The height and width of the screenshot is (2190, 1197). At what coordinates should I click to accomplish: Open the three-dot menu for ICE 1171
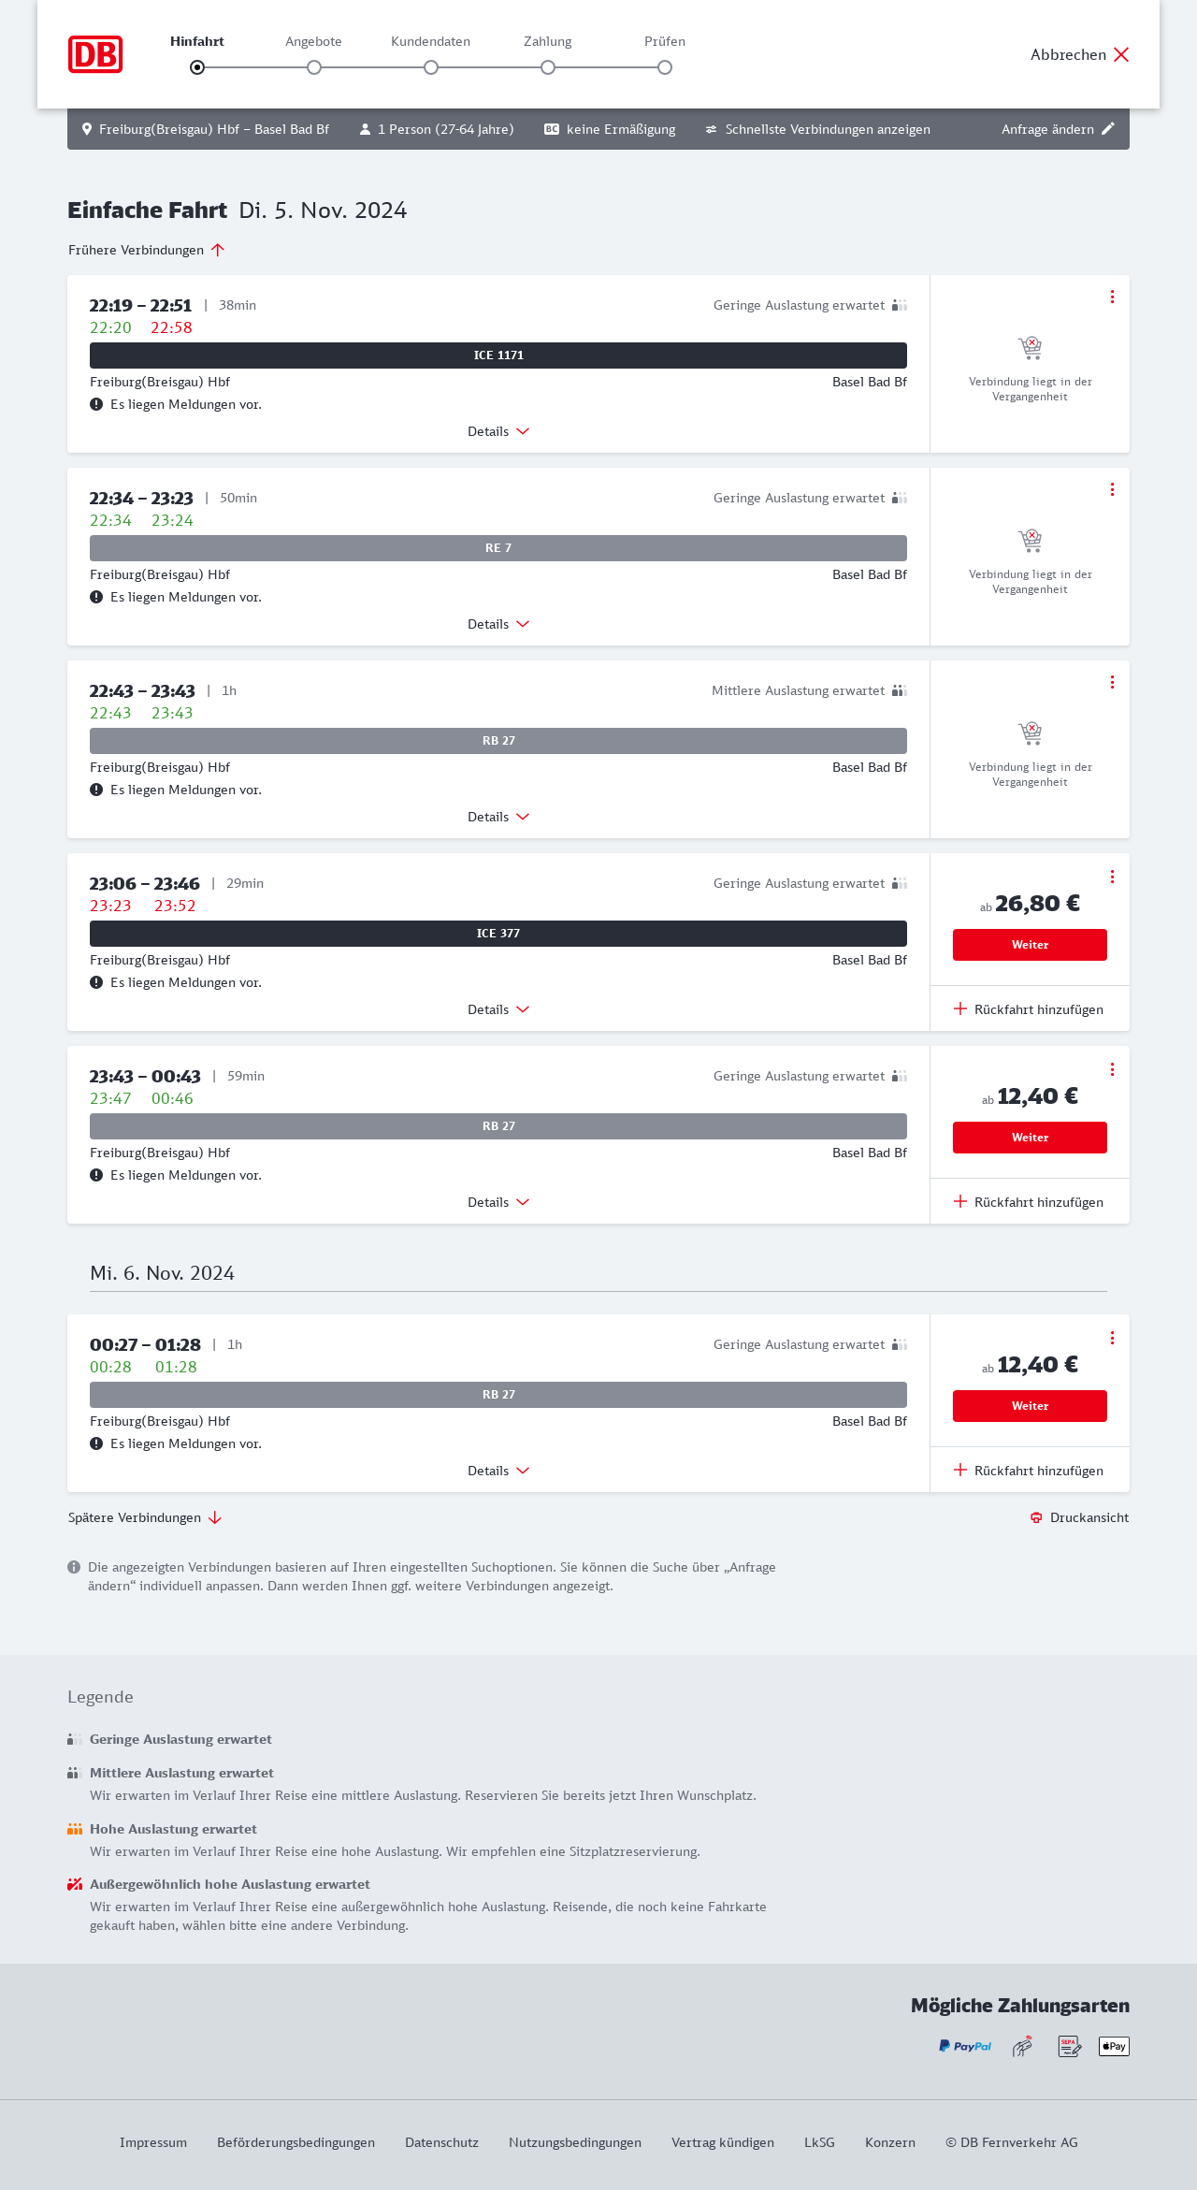(x=1112, y=297)
